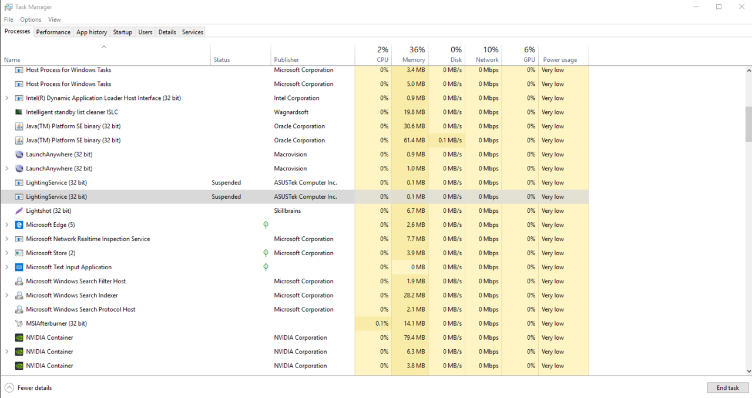This screenshot has height=398, width=752.
Task: Click the Java icon with 30.6 MB memory
Action: coord(19,126)
